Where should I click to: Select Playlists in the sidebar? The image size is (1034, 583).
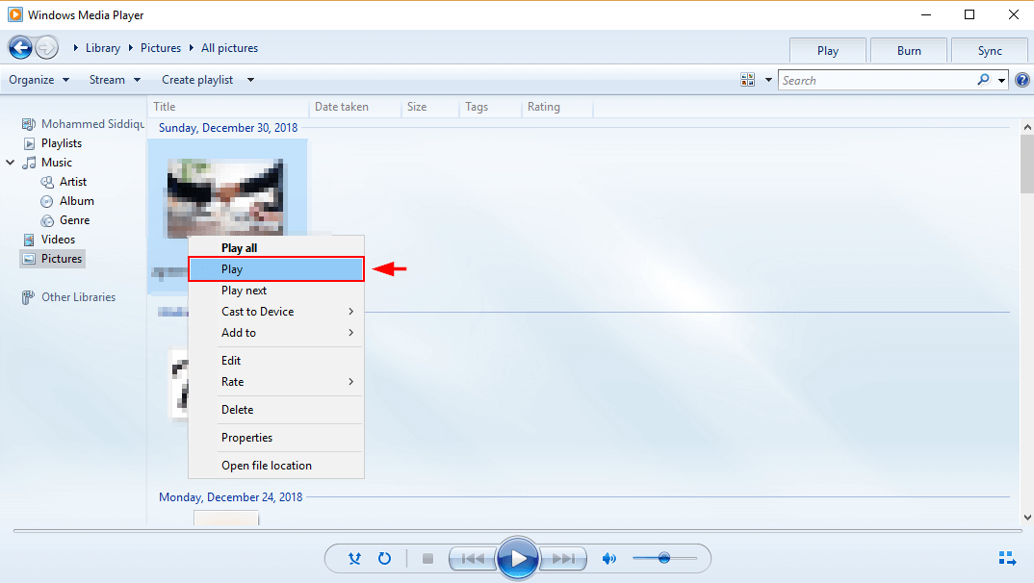(x=62, y=143)
